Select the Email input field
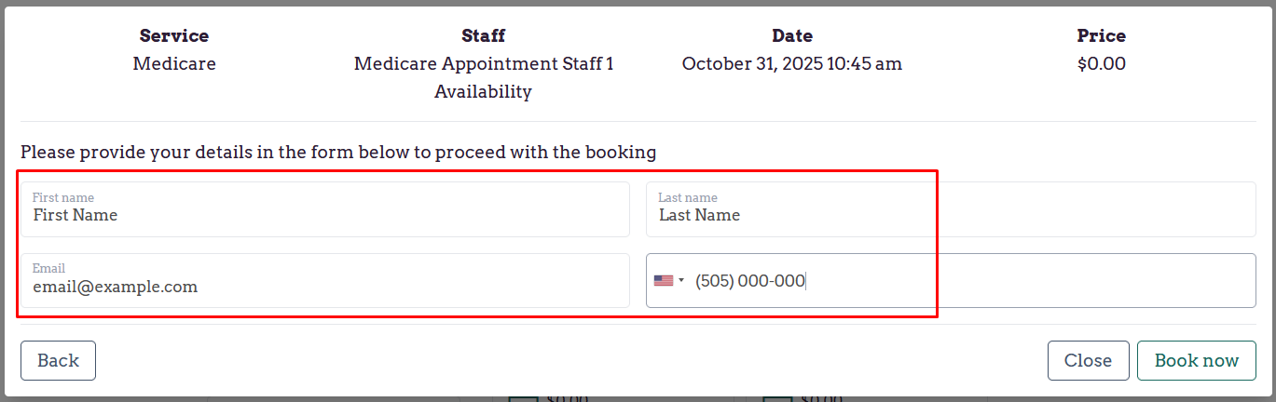 (x=324, y=287)
